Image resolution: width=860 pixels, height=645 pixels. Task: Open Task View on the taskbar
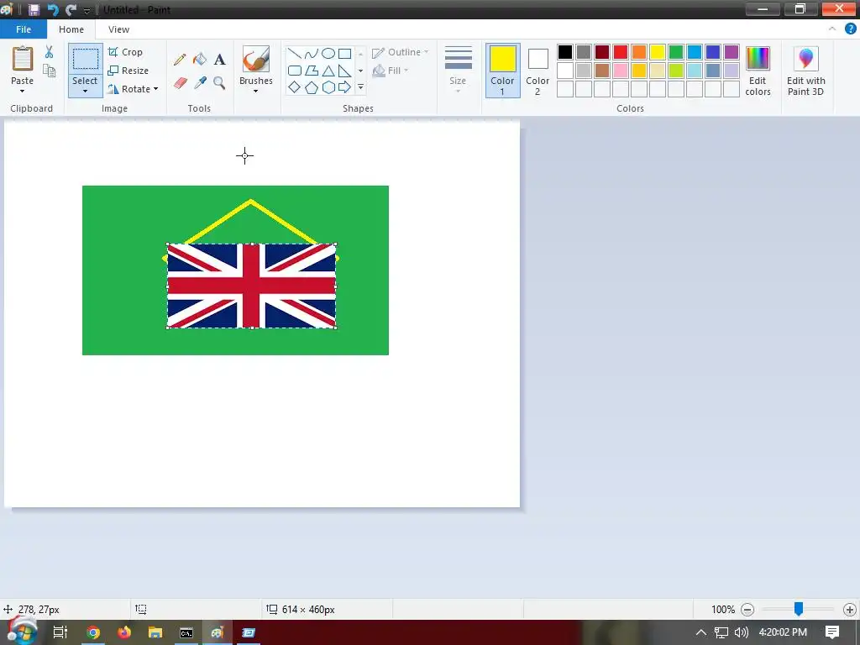(x=60, y=632)
